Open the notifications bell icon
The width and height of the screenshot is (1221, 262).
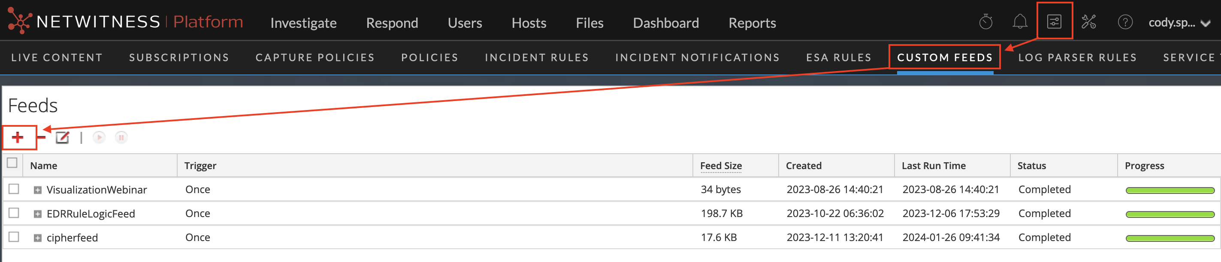coord(1020,22)
